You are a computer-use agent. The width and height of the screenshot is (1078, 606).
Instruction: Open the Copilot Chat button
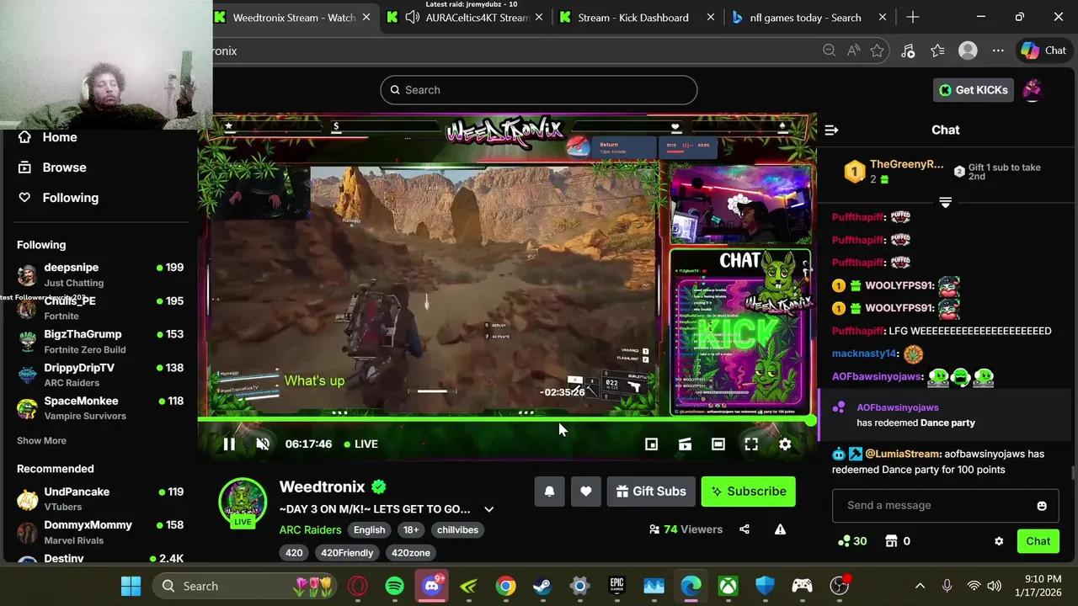1044,50
